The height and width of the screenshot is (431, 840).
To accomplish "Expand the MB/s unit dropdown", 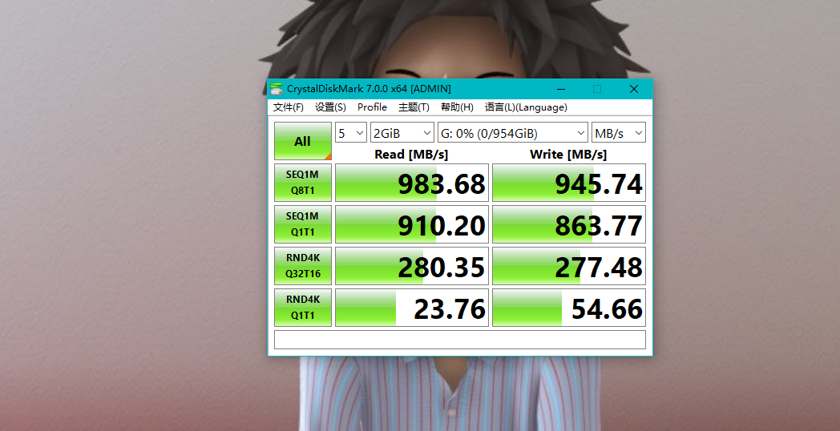I will (x=619, y=133).
